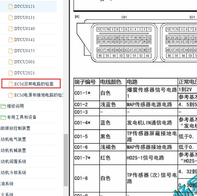Click the file icon beside ECM电源和接地电路

[11, 95]
